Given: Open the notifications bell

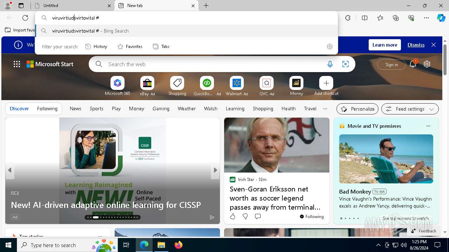Looking at the screenshot, I should [413, 64].
